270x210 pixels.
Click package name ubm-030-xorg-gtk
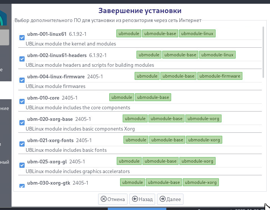[48, 183]
